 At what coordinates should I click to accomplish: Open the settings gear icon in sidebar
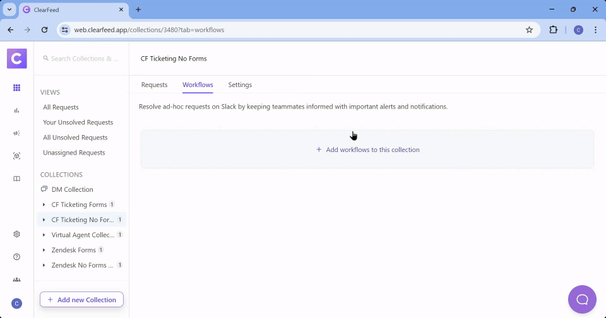point(17,234)
